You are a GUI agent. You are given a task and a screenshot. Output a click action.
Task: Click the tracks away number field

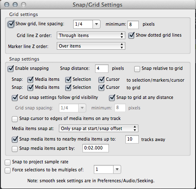[x=132, y=139]
